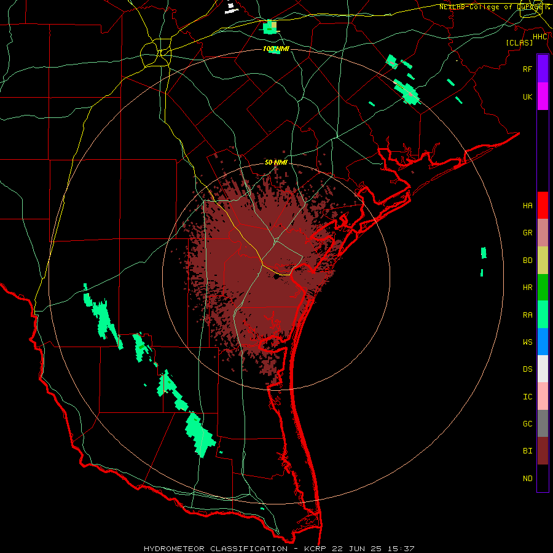Click the RA legend label
Viewport: 553px width, 553px height.
tap(528, 315)
